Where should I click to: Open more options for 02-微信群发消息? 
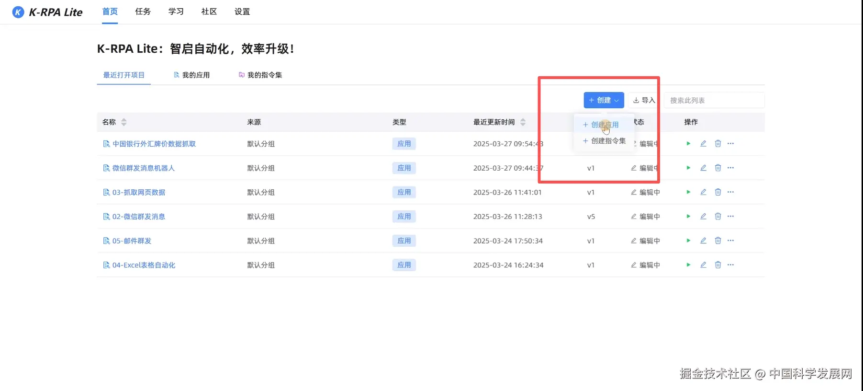coord(730,216)
